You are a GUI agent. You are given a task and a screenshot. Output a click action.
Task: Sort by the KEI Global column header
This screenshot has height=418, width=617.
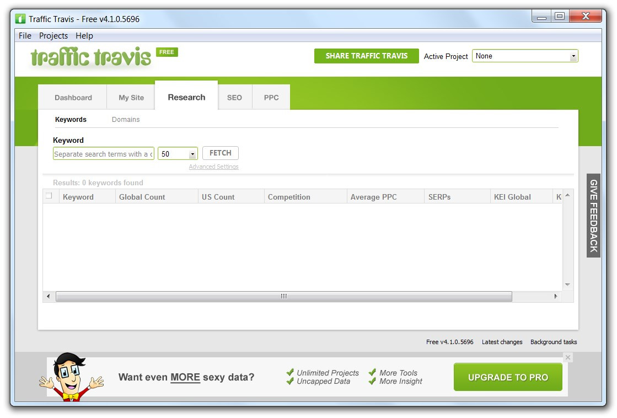click(522, 197)
